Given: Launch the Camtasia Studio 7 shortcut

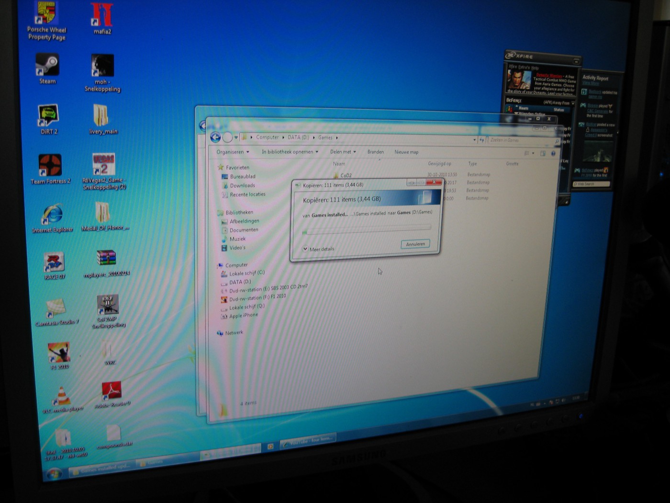Looking at the screenshot, I should pos(56,312).
